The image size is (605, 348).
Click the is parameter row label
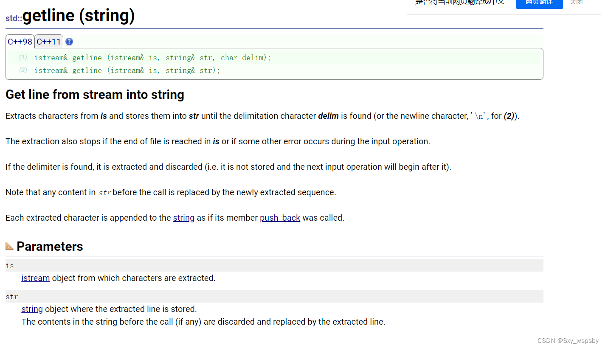coord(10,265)
